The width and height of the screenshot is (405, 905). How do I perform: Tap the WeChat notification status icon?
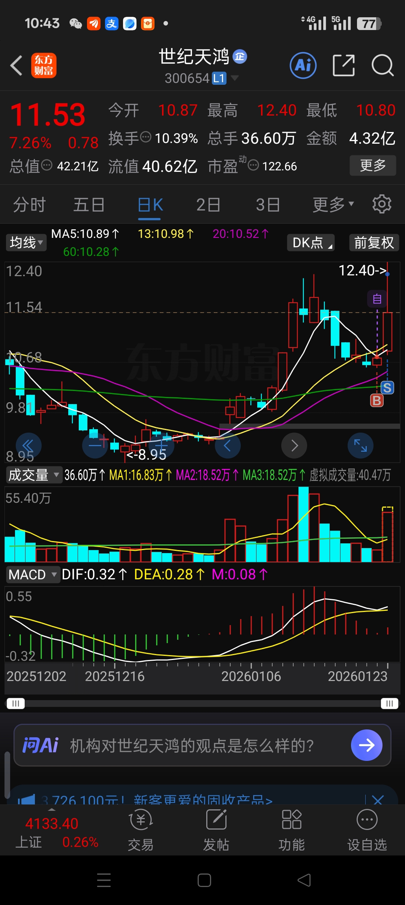point(76,24)
